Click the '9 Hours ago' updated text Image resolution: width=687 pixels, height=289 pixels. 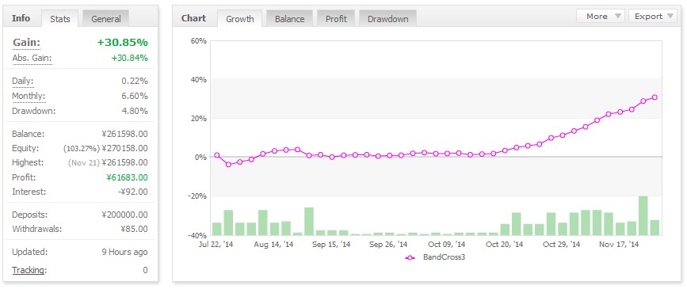(125, 253)
